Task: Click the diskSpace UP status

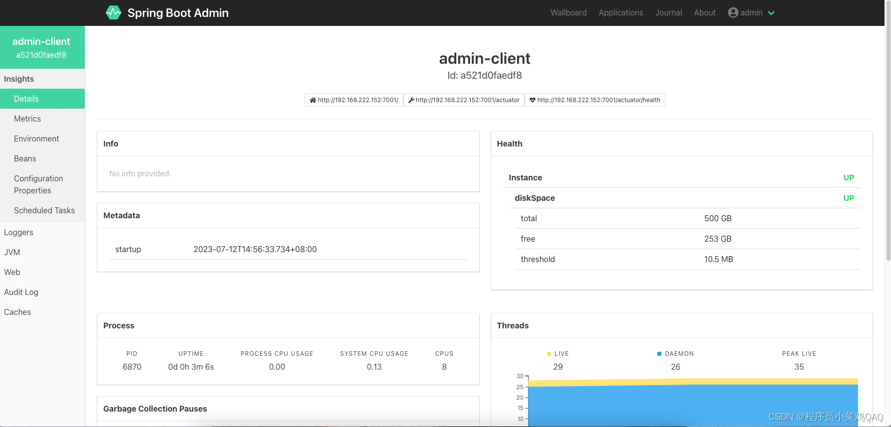Action: pyautogui.click(x=849, y=198)
